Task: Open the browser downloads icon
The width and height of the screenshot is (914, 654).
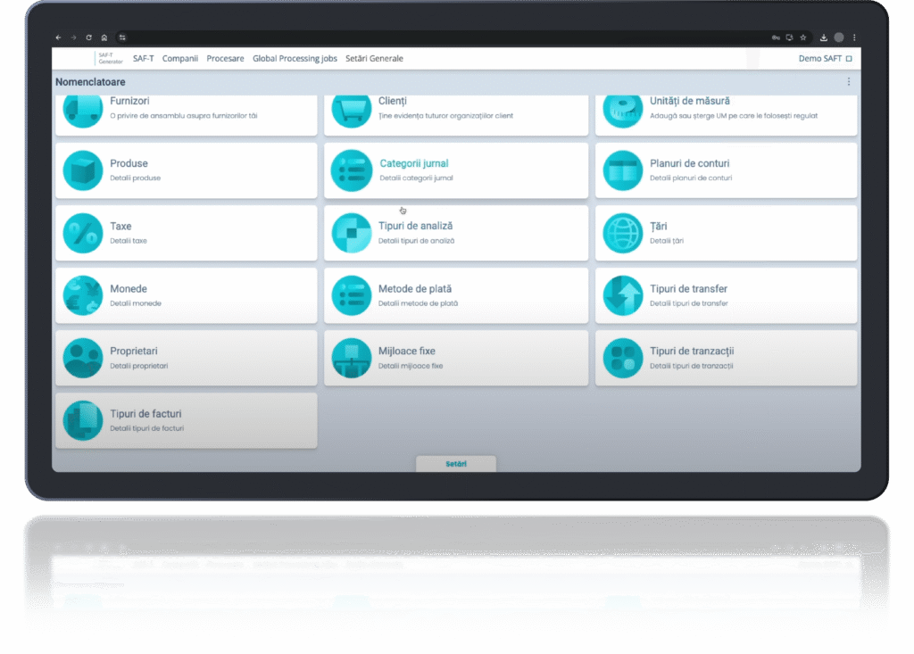Action: click(x=823, y=37)
